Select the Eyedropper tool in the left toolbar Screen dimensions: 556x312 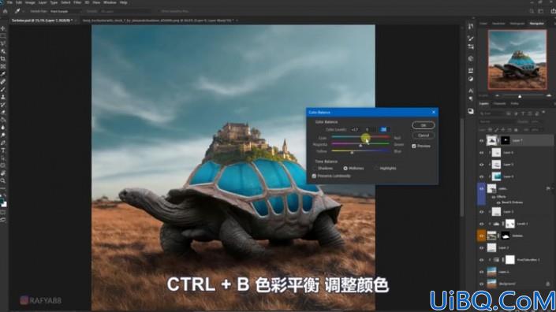point(3,74)
